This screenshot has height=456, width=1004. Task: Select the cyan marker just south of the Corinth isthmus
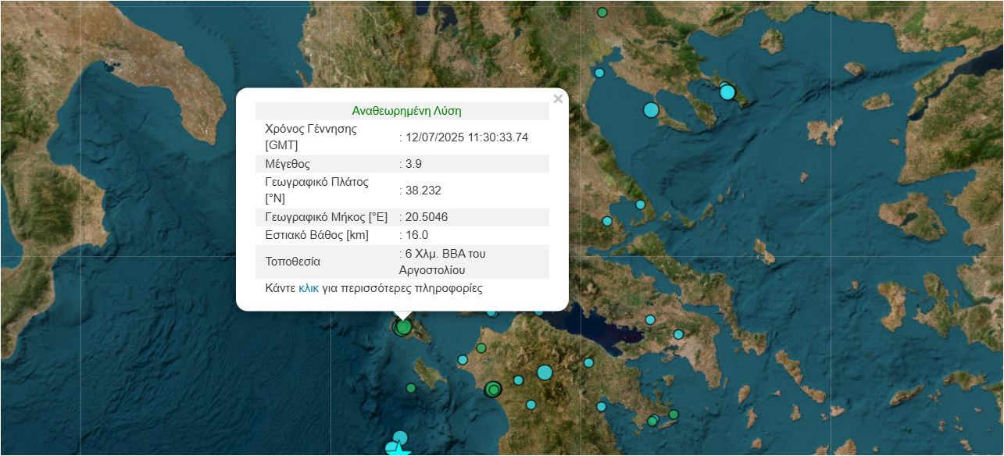(588, 362)
